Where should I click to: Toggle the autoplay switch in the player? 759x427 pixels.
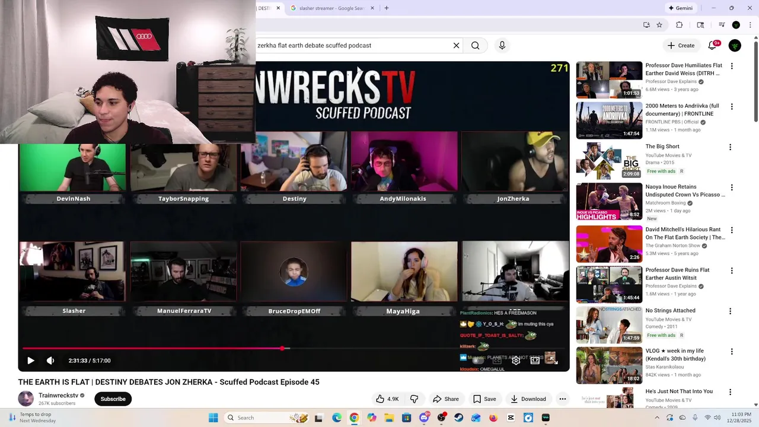click(478, 361)
